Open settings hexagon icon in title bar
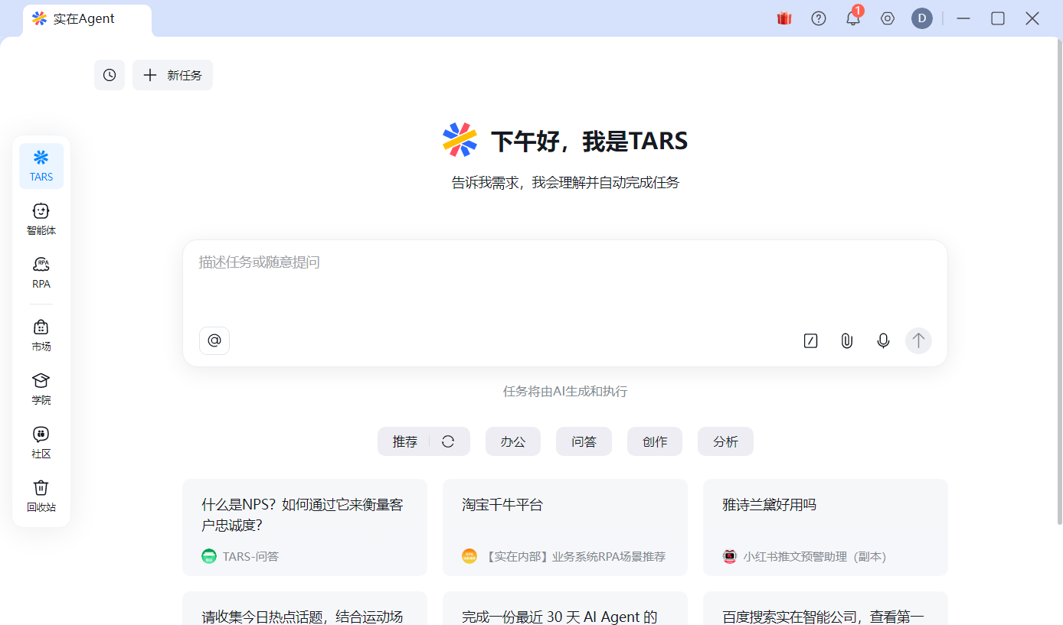This screenshot has width=1063, height=625. point(888,18)
